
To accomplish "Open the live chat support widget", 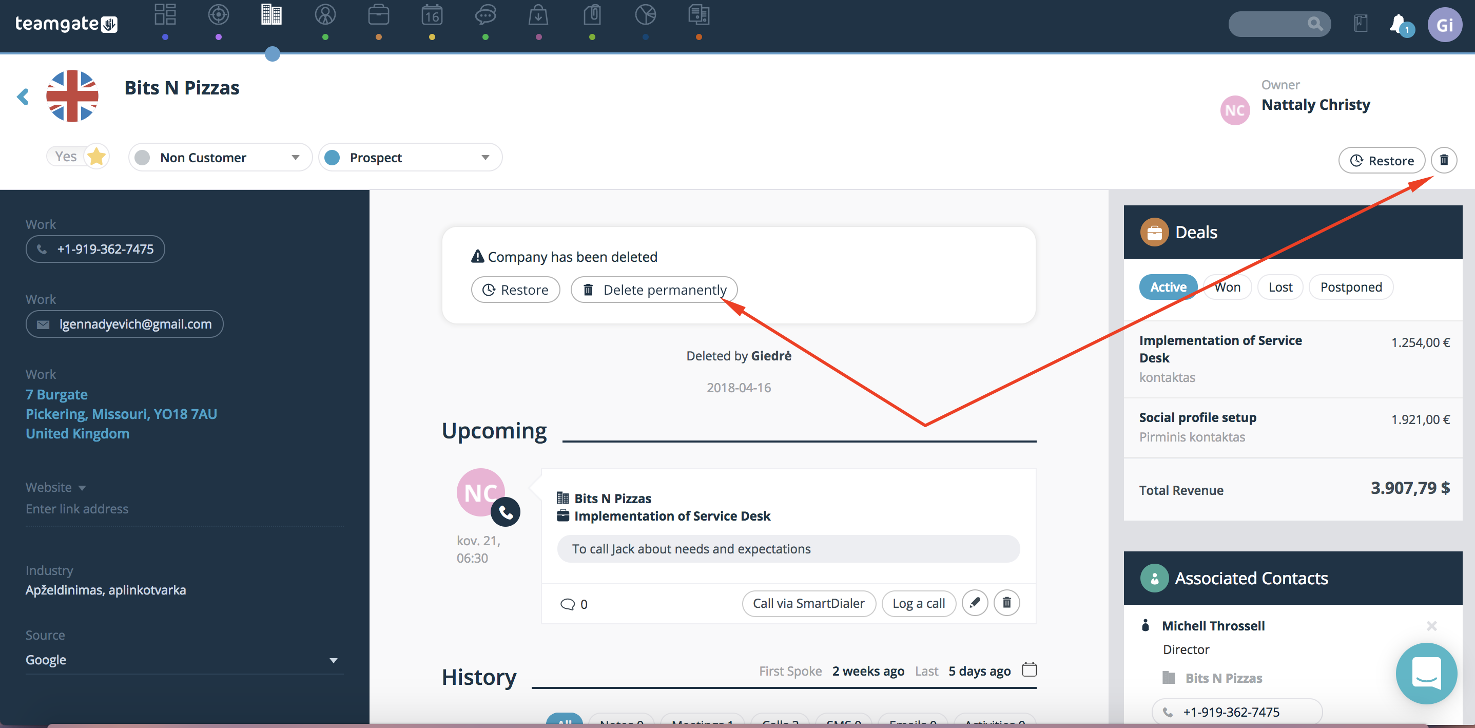I will click(1426, 673).
